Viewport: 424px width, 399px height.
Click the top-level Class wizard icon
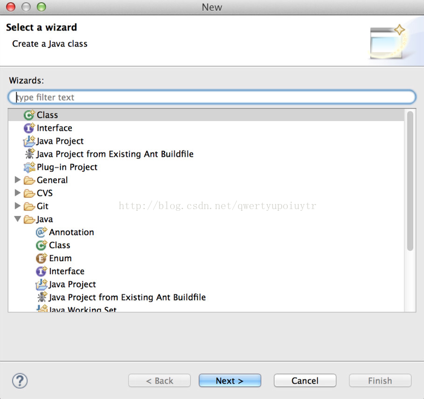pyautogui.click(x=29, y=115)
